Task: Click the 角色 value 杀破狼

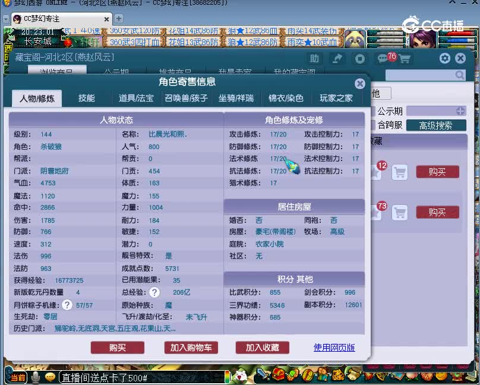Action: 51,147
